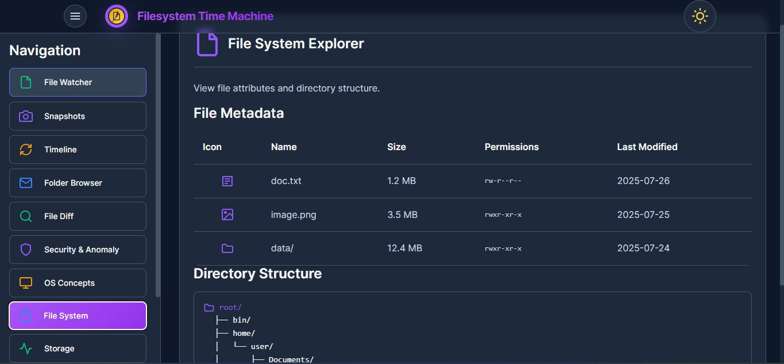Click the image icon beside image.png
Screen dimensions: 784x364
[x=227, y=214]
